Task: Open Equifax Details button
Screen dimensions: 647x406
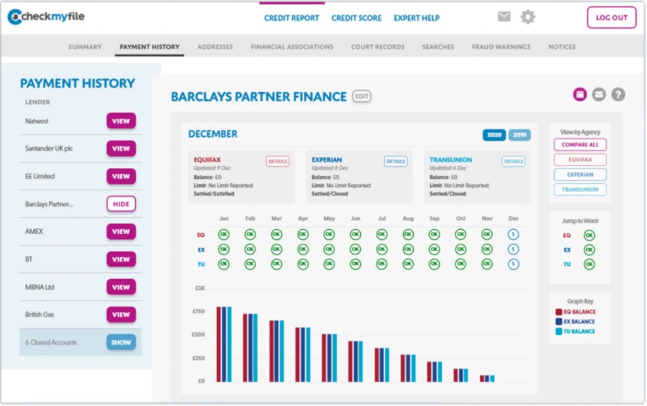Action: tap(277, 161)
